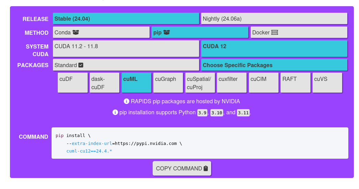Screen dimensions: 359x189
Task: Select the Standard packages option
Action: click(126, 65)
